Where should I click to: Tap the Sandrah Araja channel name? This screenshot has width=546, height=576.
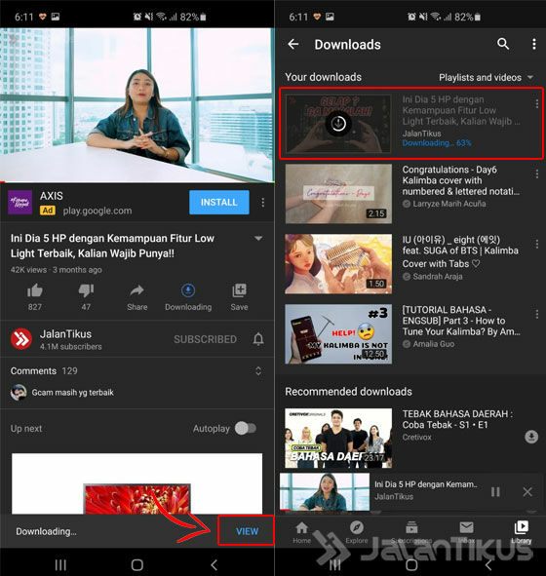437,276
